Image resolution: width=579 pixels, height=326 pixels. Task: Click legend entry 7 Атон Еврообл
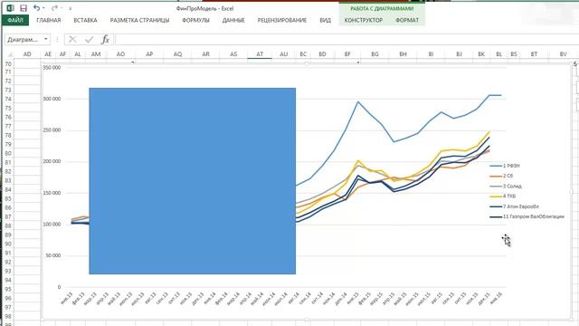(515, 206)
